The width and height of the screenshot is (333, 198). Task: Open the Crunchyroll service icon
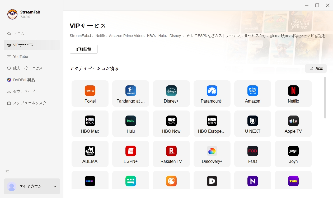click(x=171, y=181)
